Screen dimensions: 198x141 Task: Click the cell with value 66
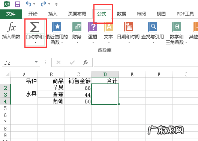[78, 88]
